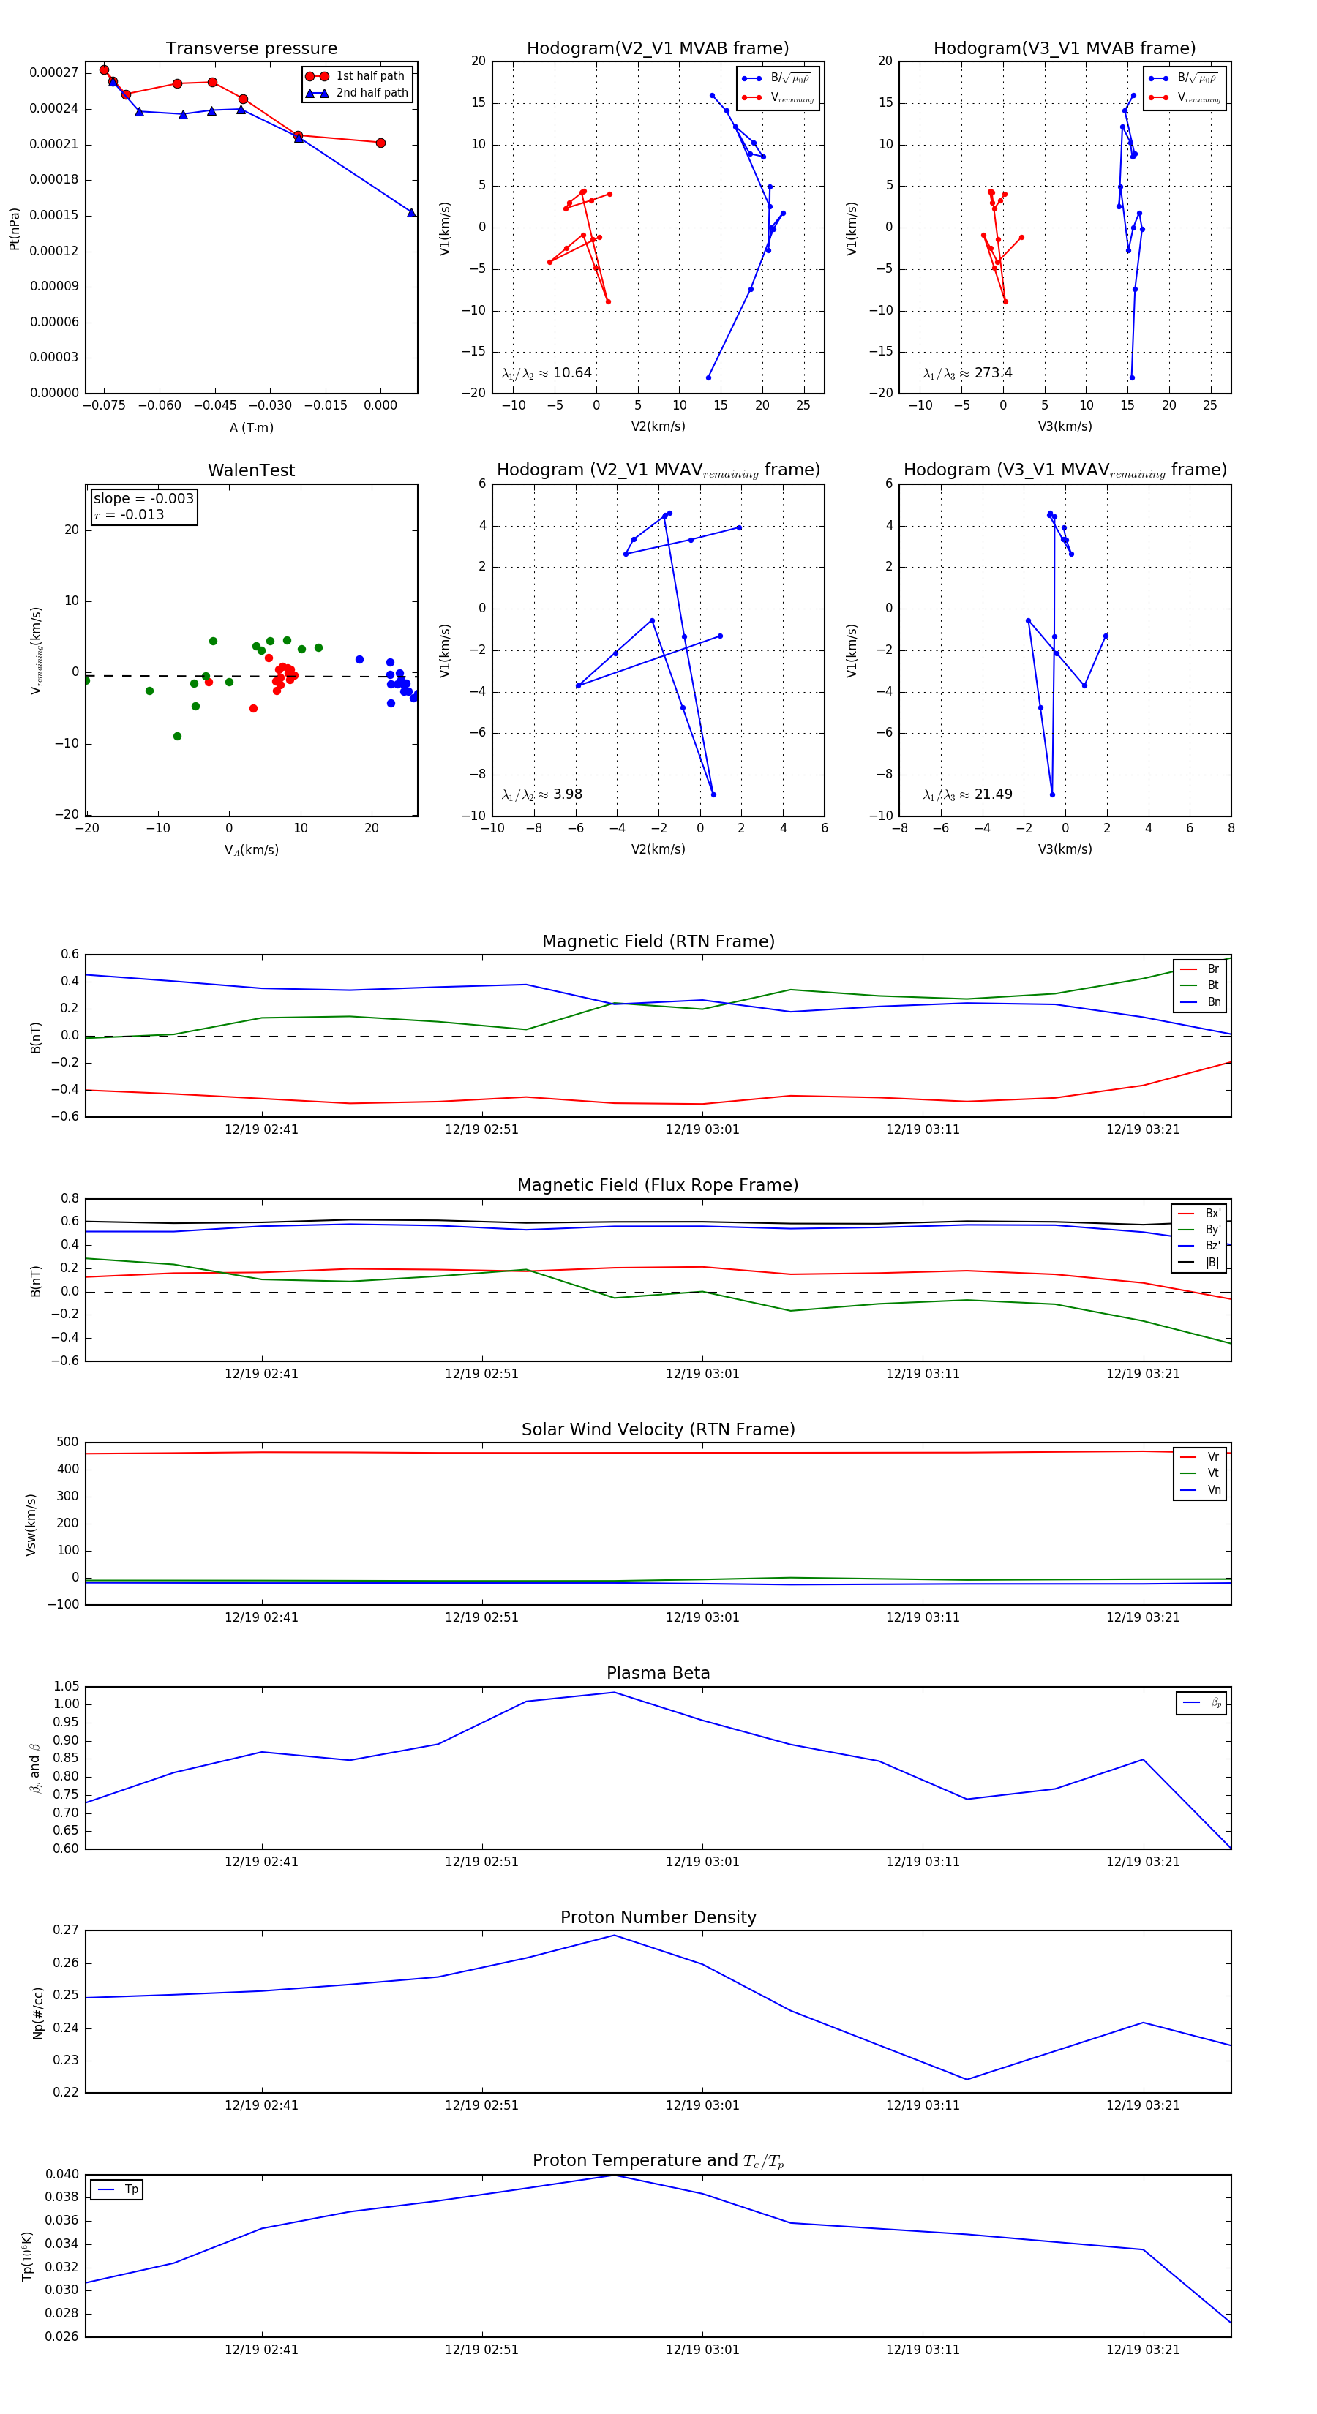Click the 'Bn' legend entry
This screenshot has width=1317, height=2414.
(1201, 1001)
